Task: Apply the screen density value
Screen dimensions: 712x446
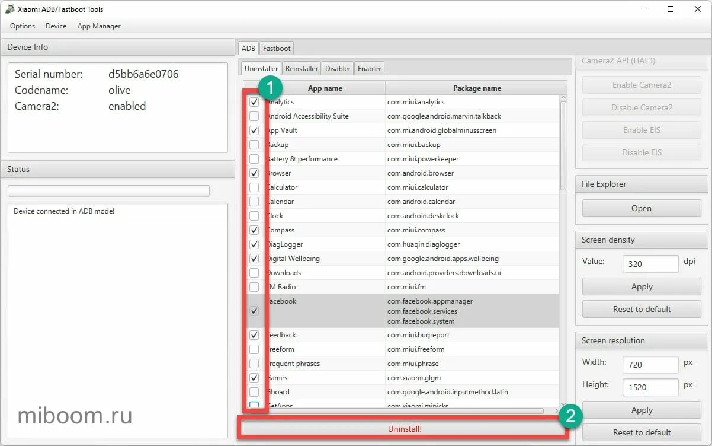Action: pyautogui.click(x=642, y=286)
